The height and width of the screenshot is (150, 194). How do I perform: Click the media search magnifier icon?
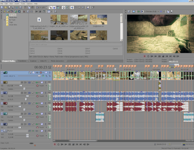pyautogui.click(x=55, y=12)
